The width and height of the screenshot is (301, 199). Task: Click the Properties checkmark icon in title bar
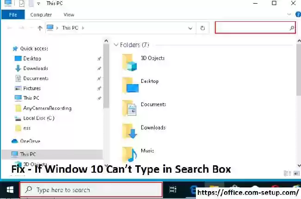click(x=22, y=3)
